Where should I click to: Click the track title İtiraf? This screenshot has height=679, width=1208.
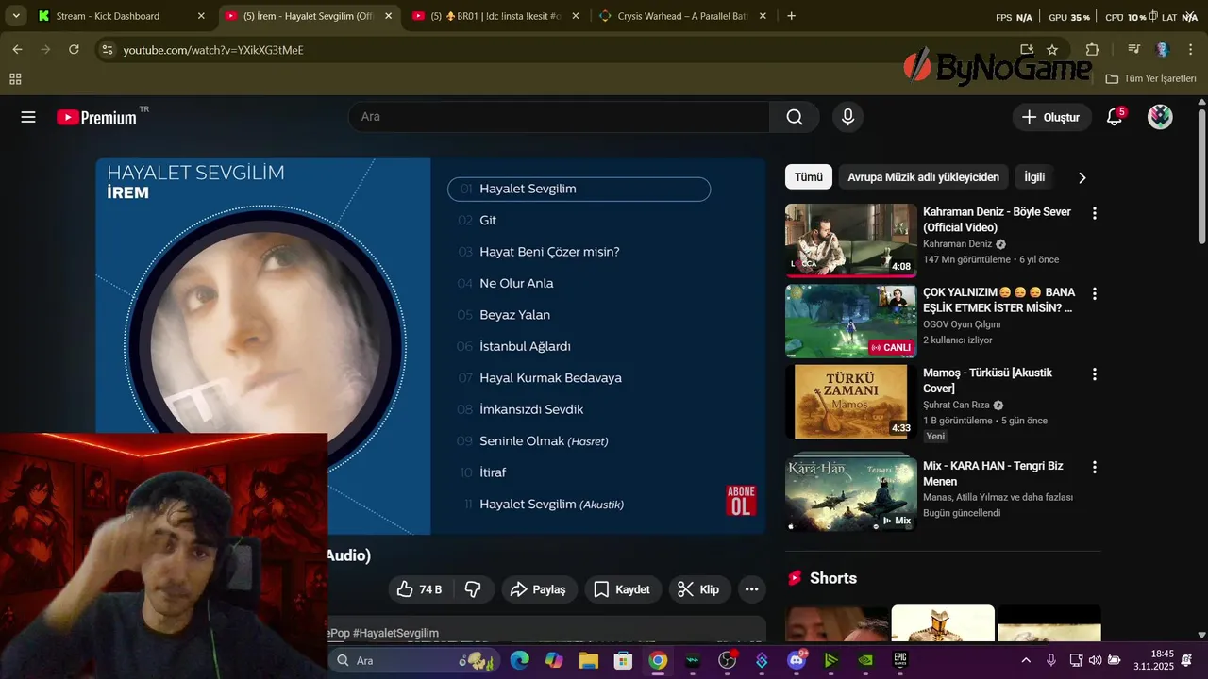pyautogui.click(x=493, y=472)
